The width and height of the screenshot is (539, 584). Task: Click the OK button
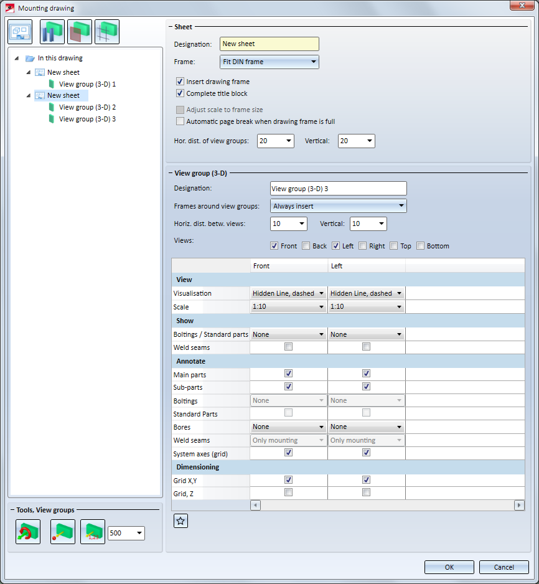click(x=449, y=567)
